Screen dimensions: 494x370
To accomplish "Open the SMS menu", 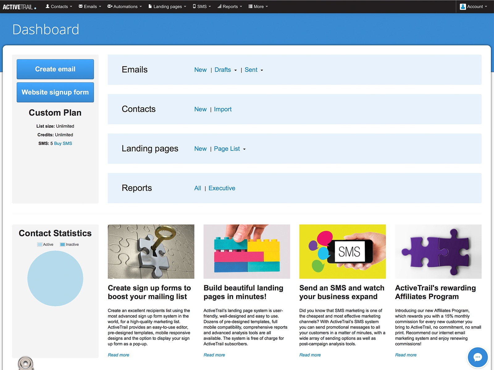I will (x=202, y=6).
